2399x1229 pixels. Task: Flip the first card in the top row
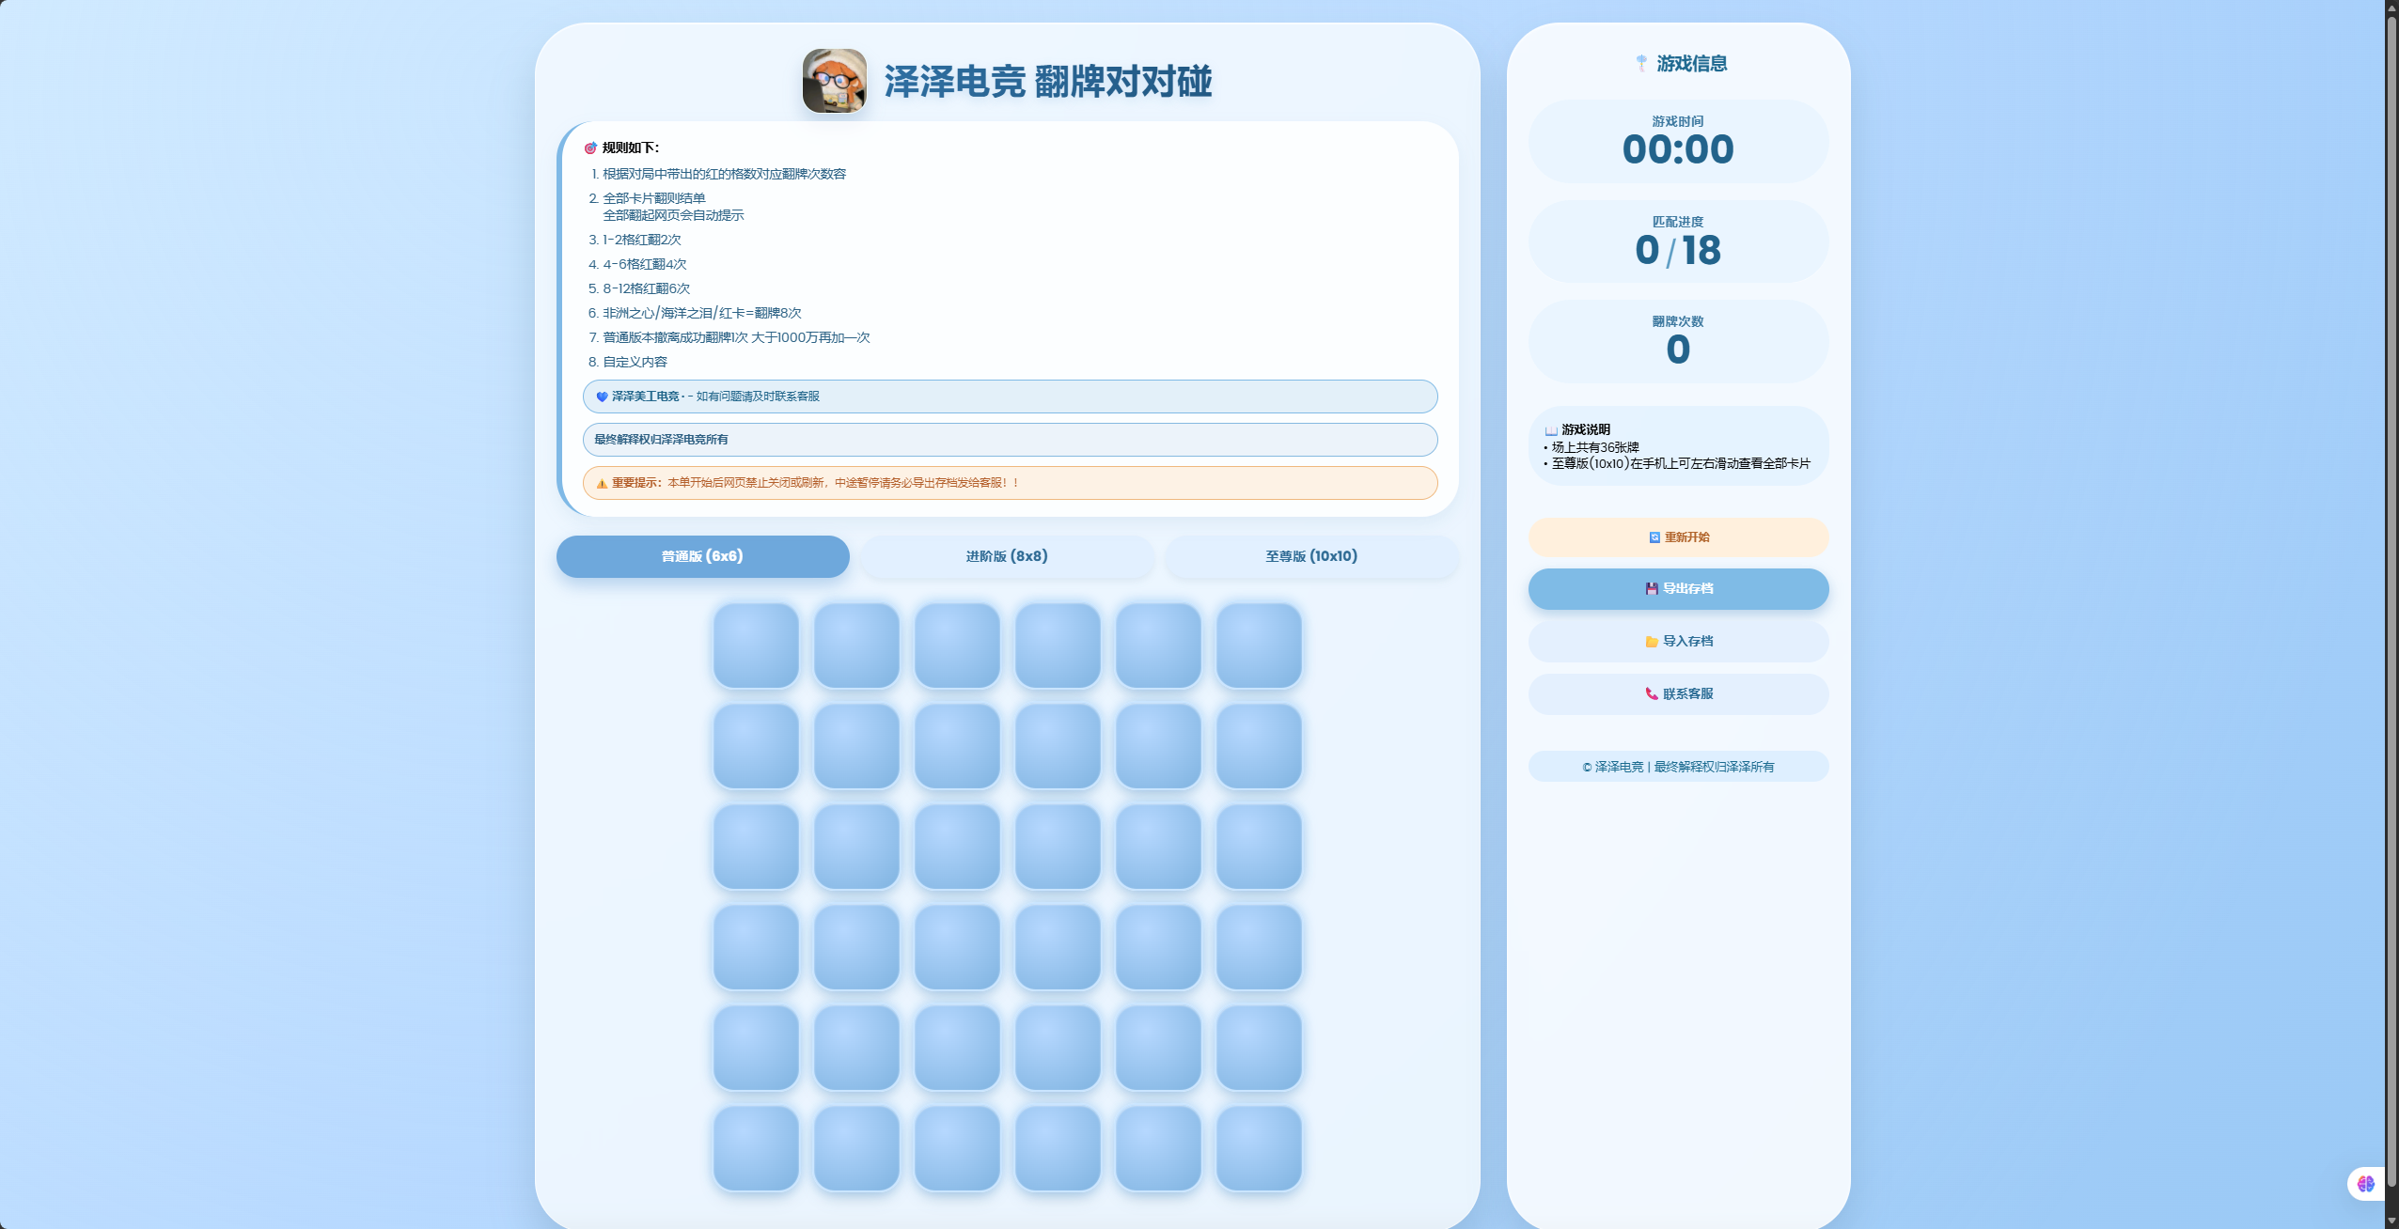756,646
